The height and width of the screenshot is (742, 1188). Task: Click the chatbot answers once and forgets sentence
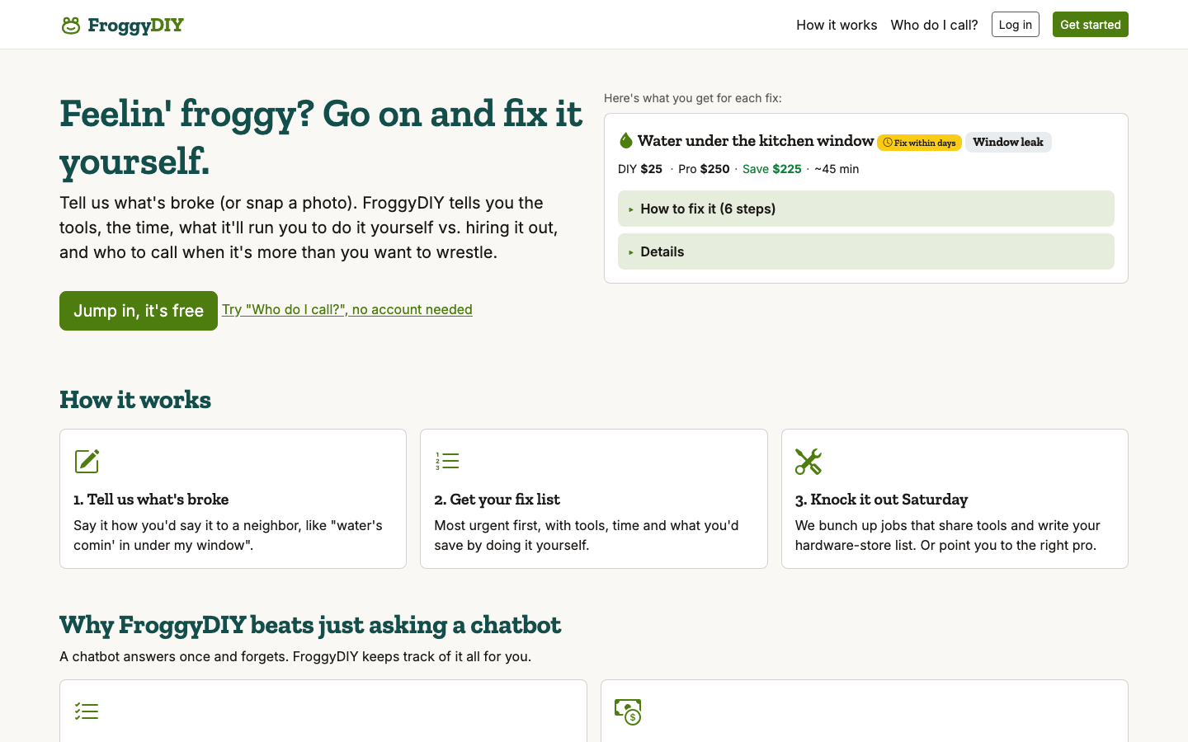pyautogui.click(x=295, y=656)
